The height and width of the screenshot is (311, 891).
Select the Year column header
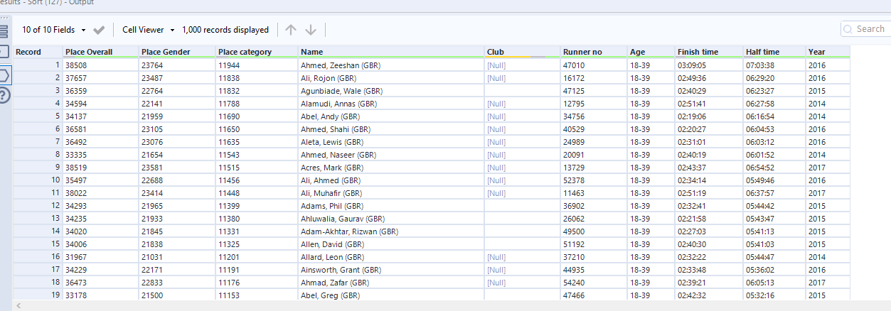(x=816, y=52)
